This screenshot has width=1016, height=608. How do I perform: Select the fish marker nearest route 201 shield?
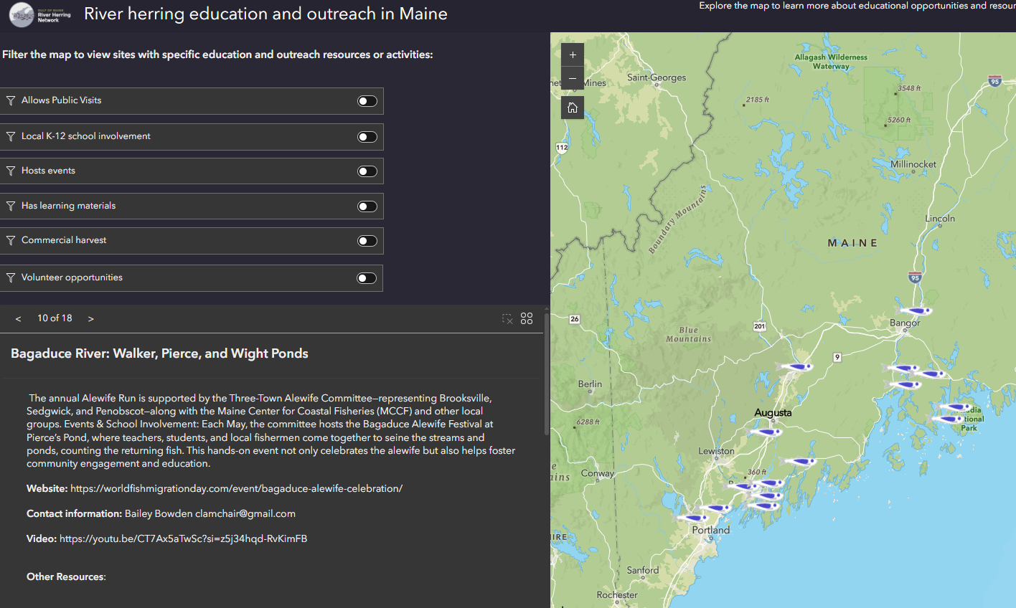(795, 366)
